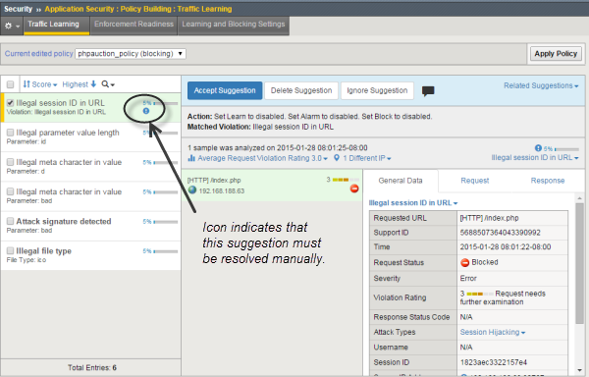Click the bar chart icon by Average Request Violation Rating
This screenshot has height=377, width=589.
[191, 158]
